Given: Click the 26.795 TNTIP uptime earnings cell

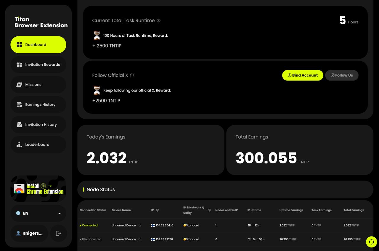Looking at the screenshot, I should click(288, 239).
